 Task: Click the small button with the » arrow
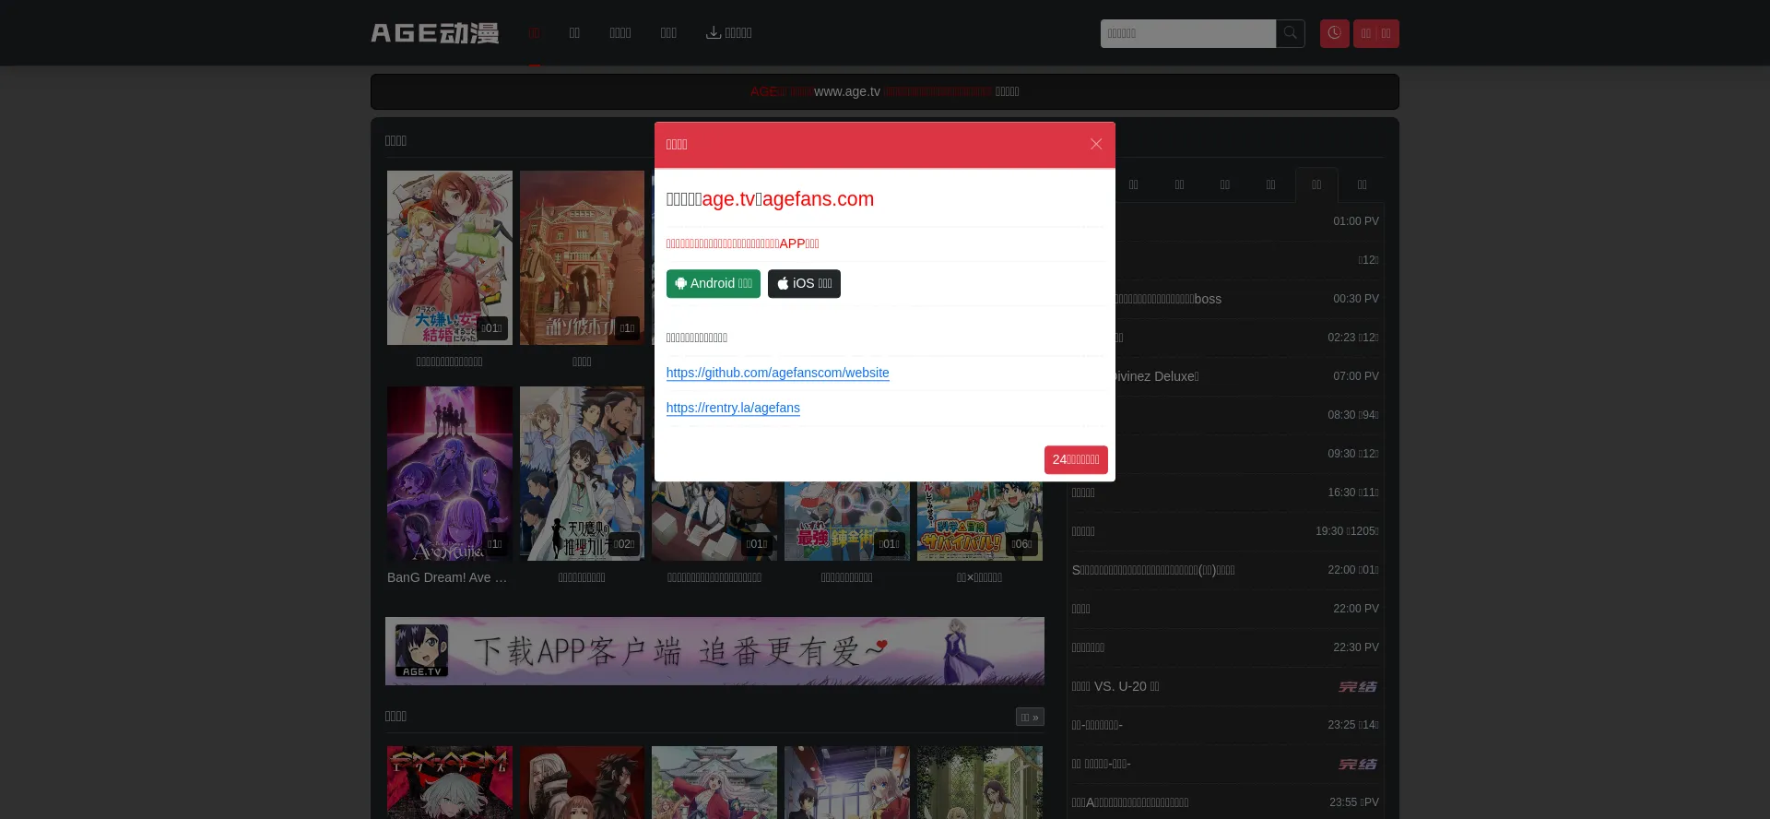click(1030, 717)
